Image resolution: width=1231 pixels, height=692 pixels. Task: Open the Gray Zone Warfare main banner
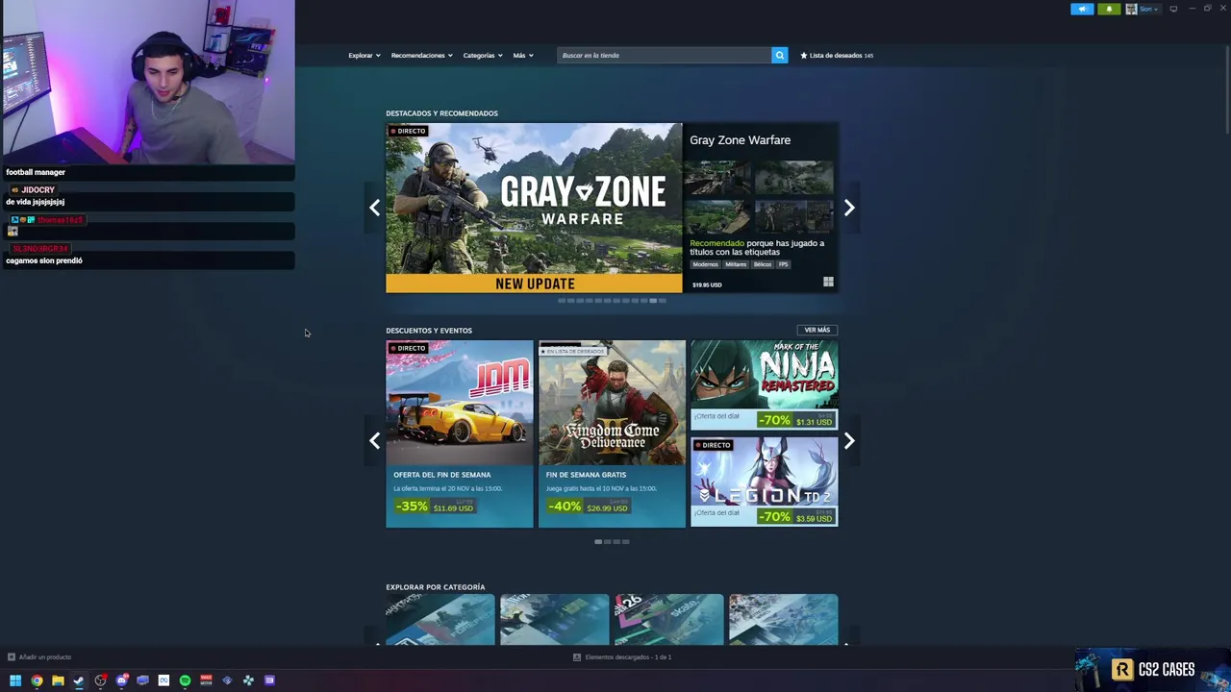[534, 208]
